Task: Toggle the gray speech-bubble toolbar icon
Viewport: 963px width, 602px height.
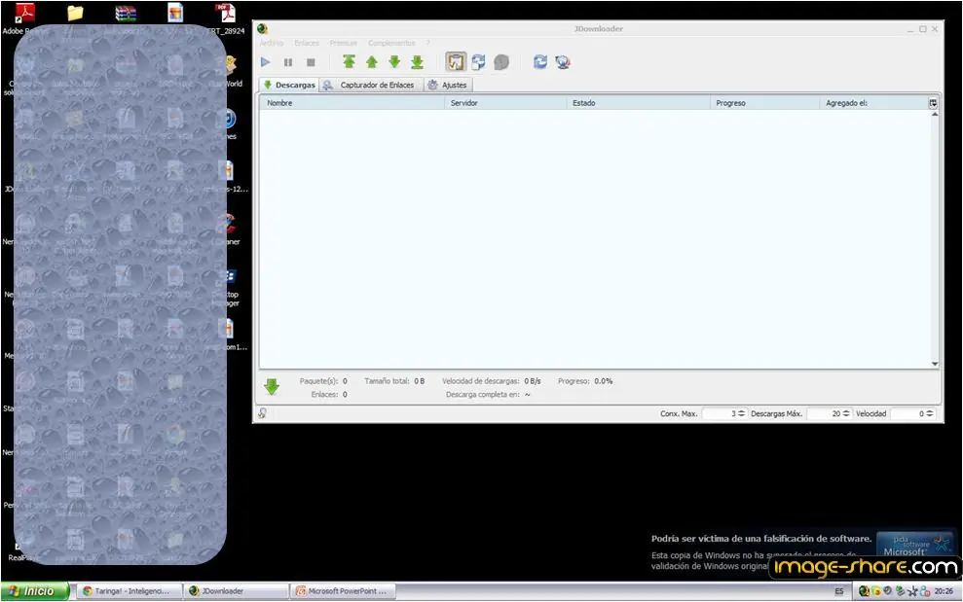Action: [501, 62]
